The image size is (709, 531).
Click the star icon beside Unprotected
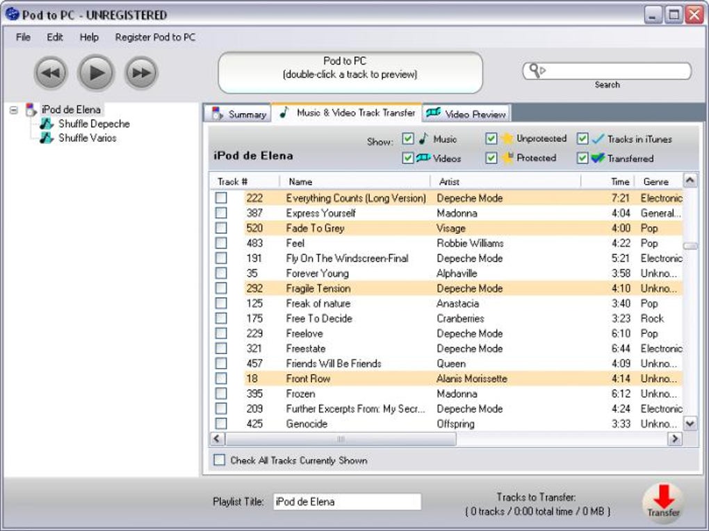507,138
